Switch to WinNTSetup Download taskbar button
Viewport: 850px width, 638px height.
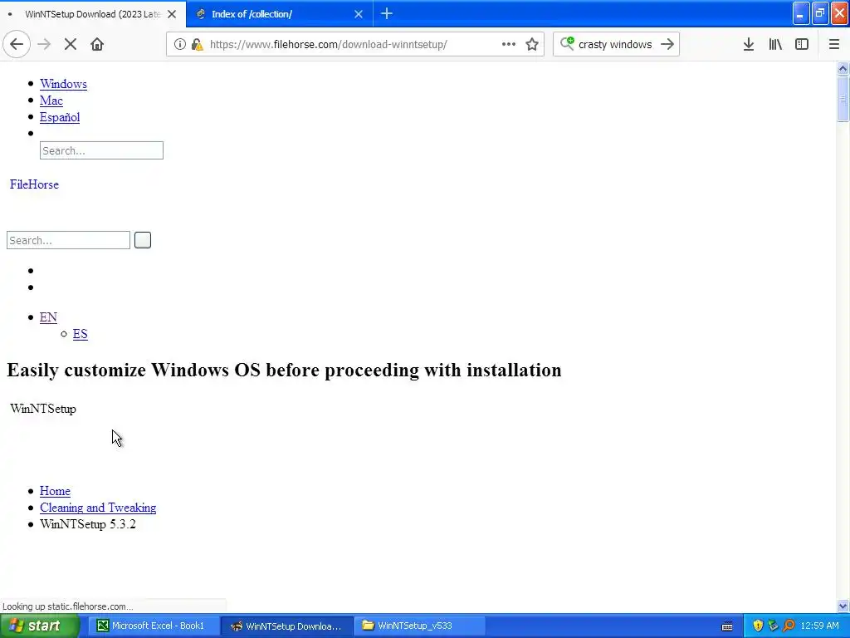(287, 626)
